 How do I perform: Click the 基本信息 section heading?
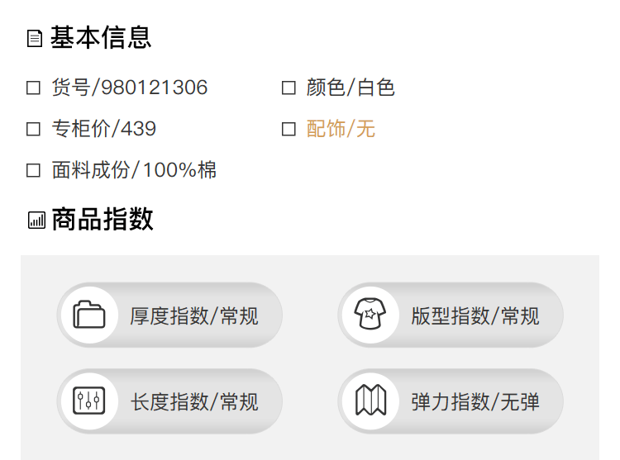click(x=101, y=38)
